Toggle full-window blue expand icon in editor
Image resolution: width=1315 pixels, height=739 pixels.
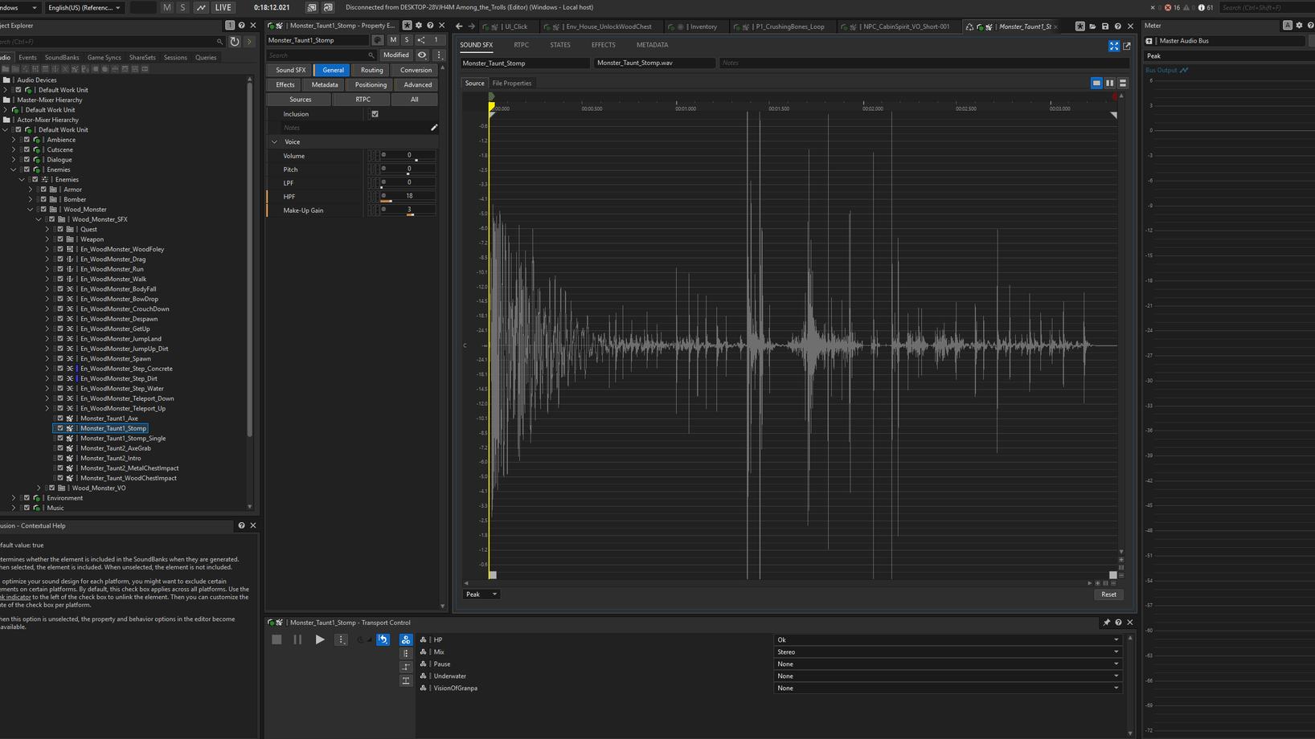(1114, 46)
